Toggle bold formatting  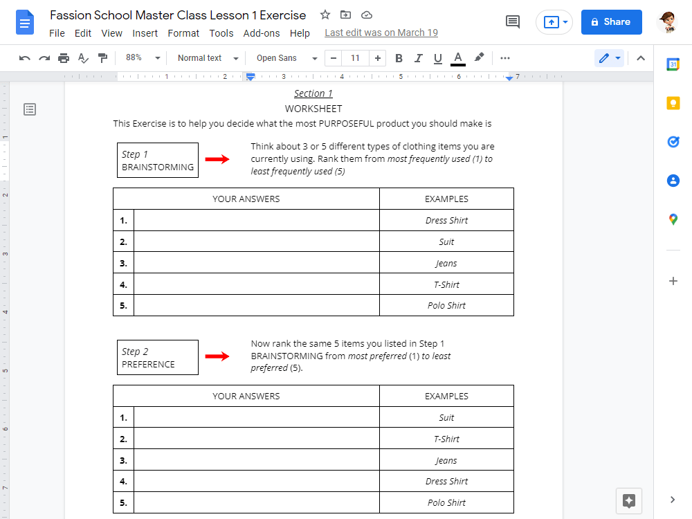point(399,58)
